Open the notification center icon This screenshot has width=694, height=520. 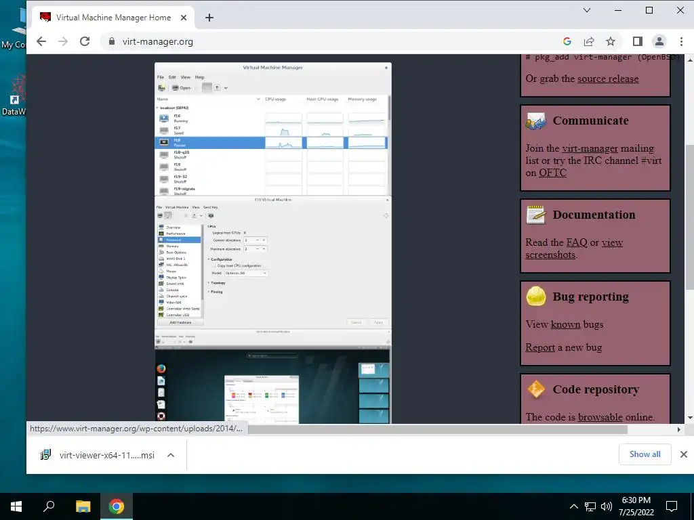[x=672, y=506]
